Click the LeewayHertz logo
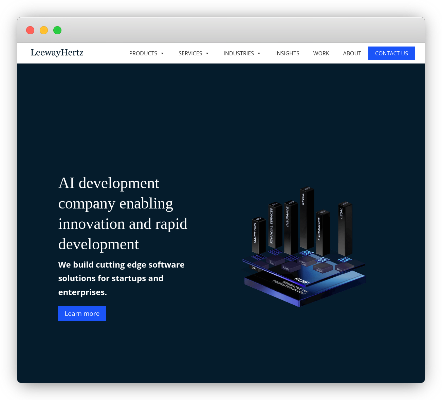This screenshot has width=442, height=400. point(57,53)
